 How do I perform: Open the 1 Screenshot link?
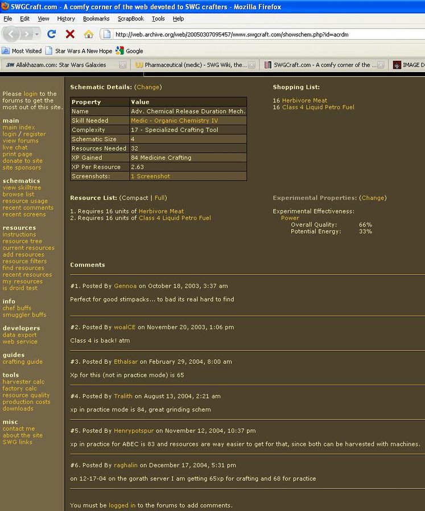tap(150, 176)
